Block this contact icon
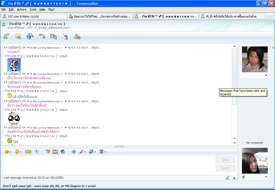 77,36
